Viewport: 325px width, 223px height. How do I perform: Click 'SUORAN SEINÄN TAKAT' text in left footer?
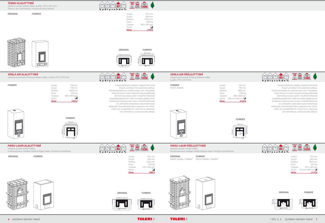tap(26, 219)
